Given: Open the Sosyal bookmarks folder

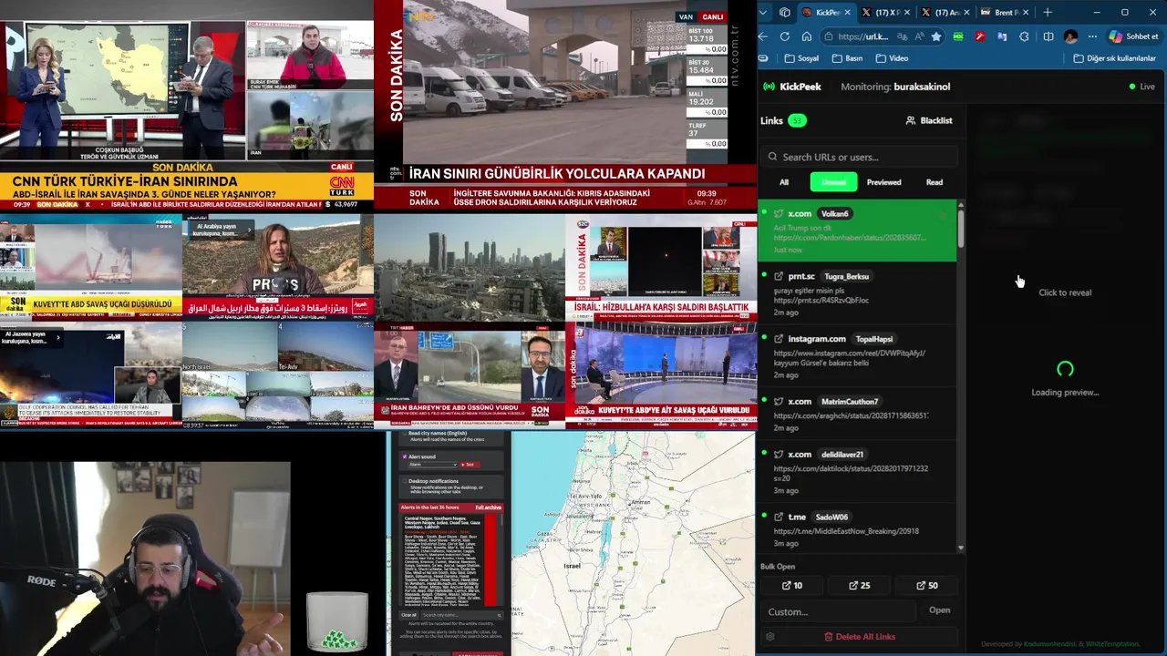Looking at the screenshot, I should 801,58.
